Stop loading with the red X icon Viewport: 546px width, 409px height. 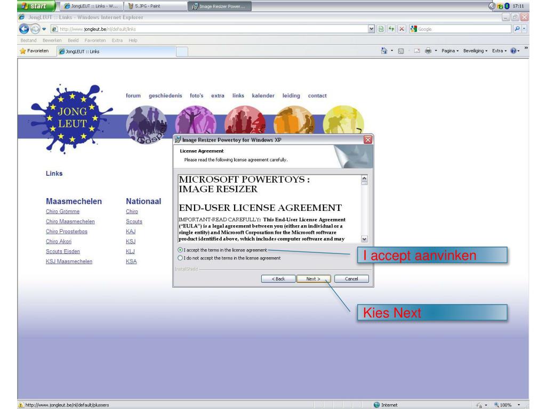click(x=402, y=29)
